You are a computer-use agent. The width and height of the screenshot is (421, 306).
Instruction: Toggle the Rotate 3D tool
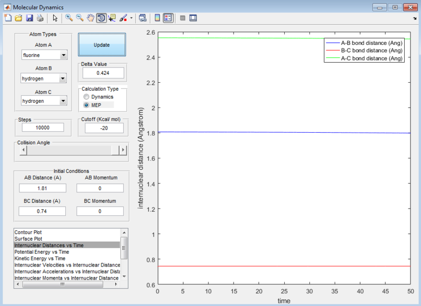(x=101, y=18)
